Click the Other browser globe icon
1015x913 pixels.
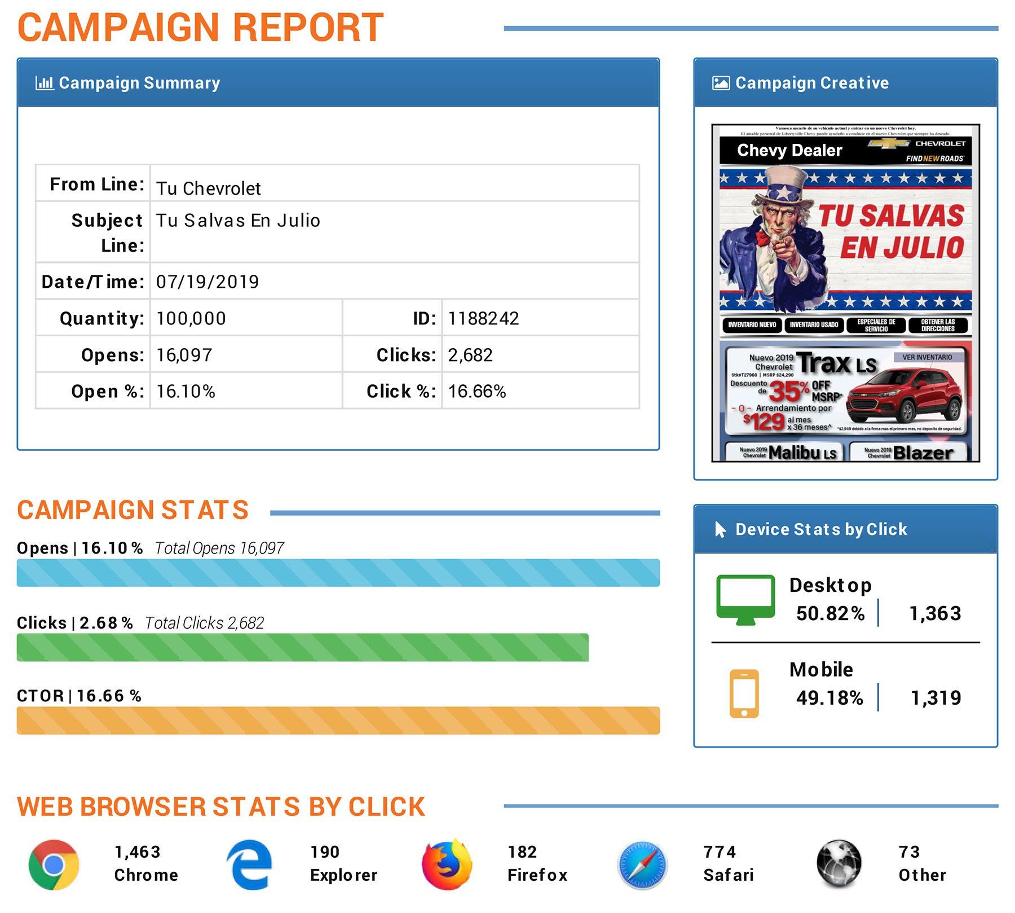(x=839, y=864)
